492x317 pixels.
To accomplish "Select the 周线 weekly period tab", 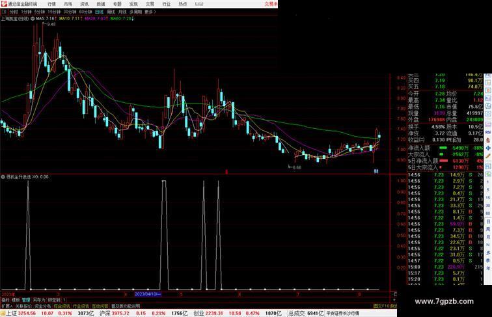I will pyautogui.click(x=111, y=12).
